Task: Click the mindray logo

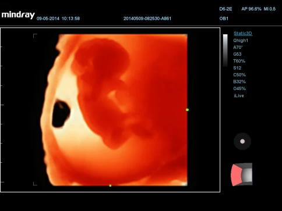Action: (18, 15)
